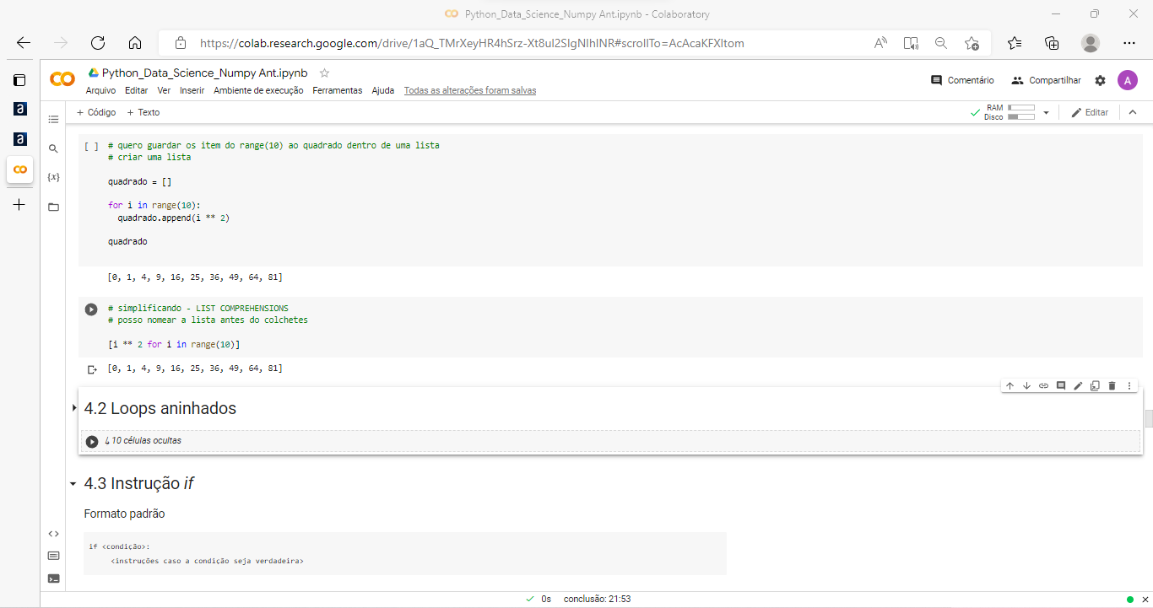The width and height of the screenshot is (1153, 608).
Task: Open the Terminal icon at sidebar bottom
Action: pyautogui.click(x=53, y=578)
